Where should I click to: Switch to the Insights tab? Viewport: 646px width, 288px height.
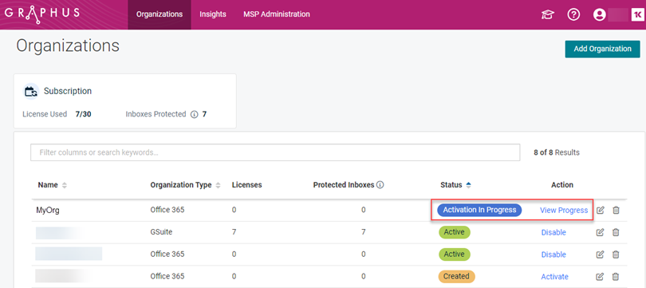point(213,14)
